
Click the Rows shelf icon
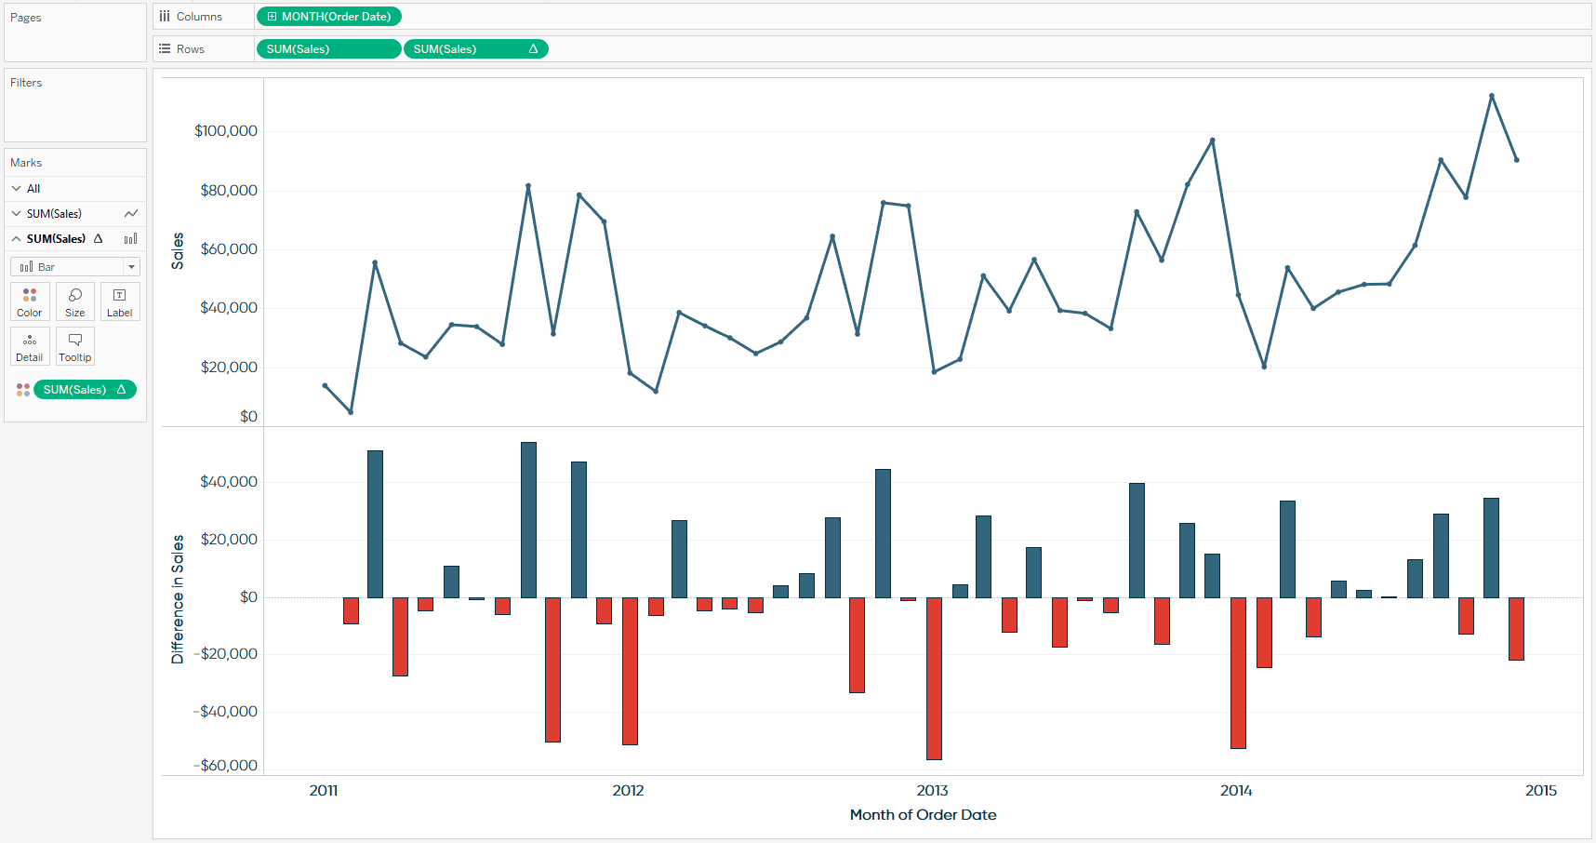coord(165,49)
